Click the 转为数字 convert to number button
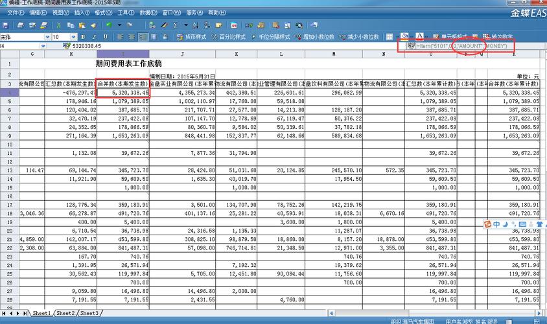The height and width of the screenshot is (324, 547). [498, 37]
